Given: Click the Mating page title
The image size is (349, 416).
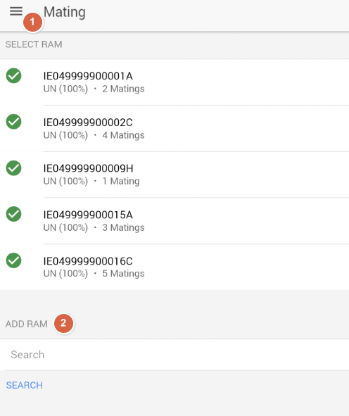Looking at the screenshot, I should [x=65, y=12].
